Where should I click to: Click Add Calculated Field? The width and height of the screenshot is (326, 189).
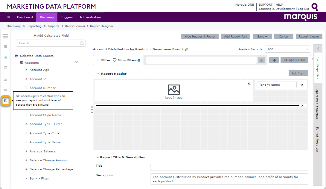[x=51, y=36]
